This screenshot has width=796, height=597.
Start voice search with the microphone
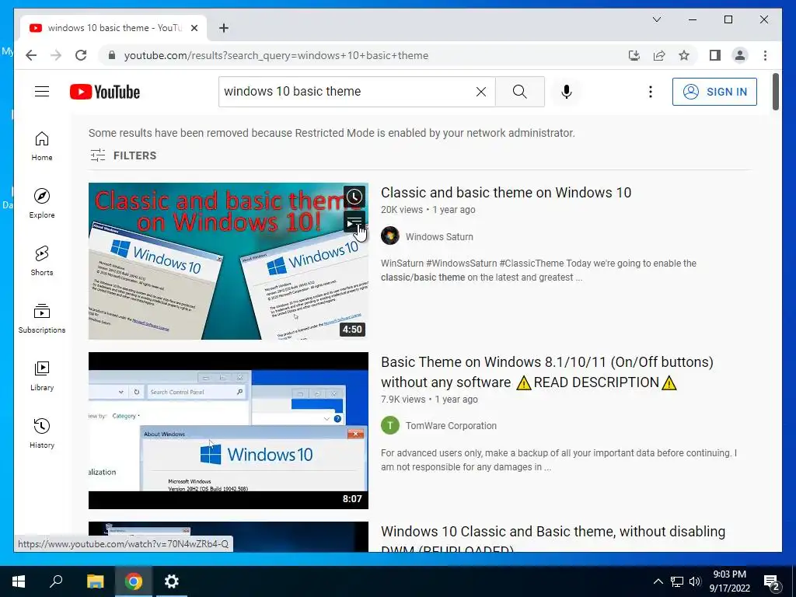tap(567, 92)
